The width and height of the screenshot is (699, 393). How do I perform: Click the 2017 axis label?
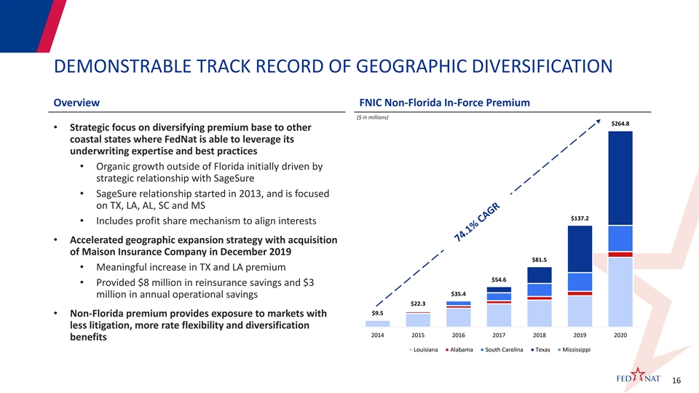point(499,335)
